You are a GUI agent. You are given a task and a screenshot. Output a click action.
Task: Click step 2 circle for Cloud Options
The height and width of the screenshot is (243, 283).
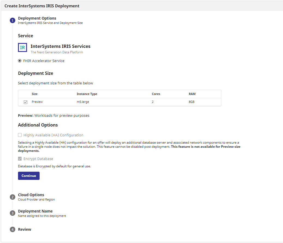point(13,197)
